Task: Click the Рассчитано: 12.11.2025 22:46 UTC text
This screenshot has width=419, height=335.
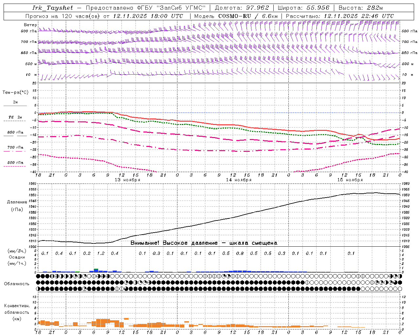Action: (340, 16)
